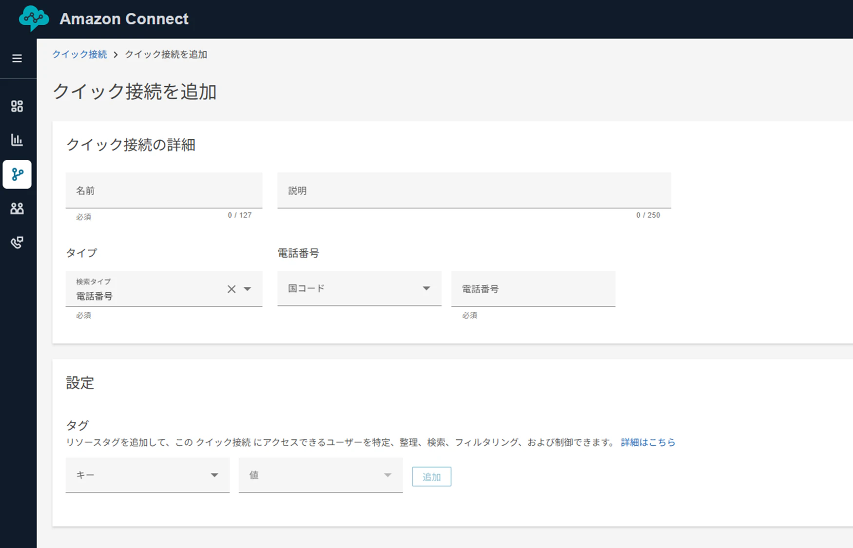The height and width of the screenshot is (548, 853).
Task: Click the 設定 section heading
Action: click(x=80, y=383)
